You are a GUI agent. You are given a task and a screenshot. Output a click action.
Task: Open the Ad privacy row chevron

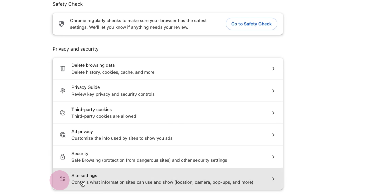pyautogui.click(x=273, y=135)
